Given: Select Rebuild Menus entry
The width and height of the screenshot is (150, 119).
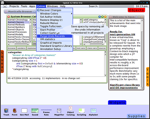Looking at the screenshot, I should click(54, 23).
